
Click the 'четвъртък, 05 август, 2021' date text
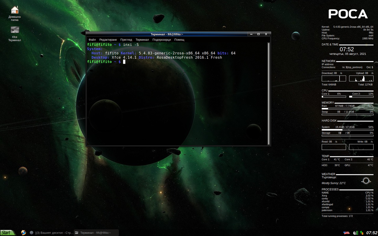(348, 54)
